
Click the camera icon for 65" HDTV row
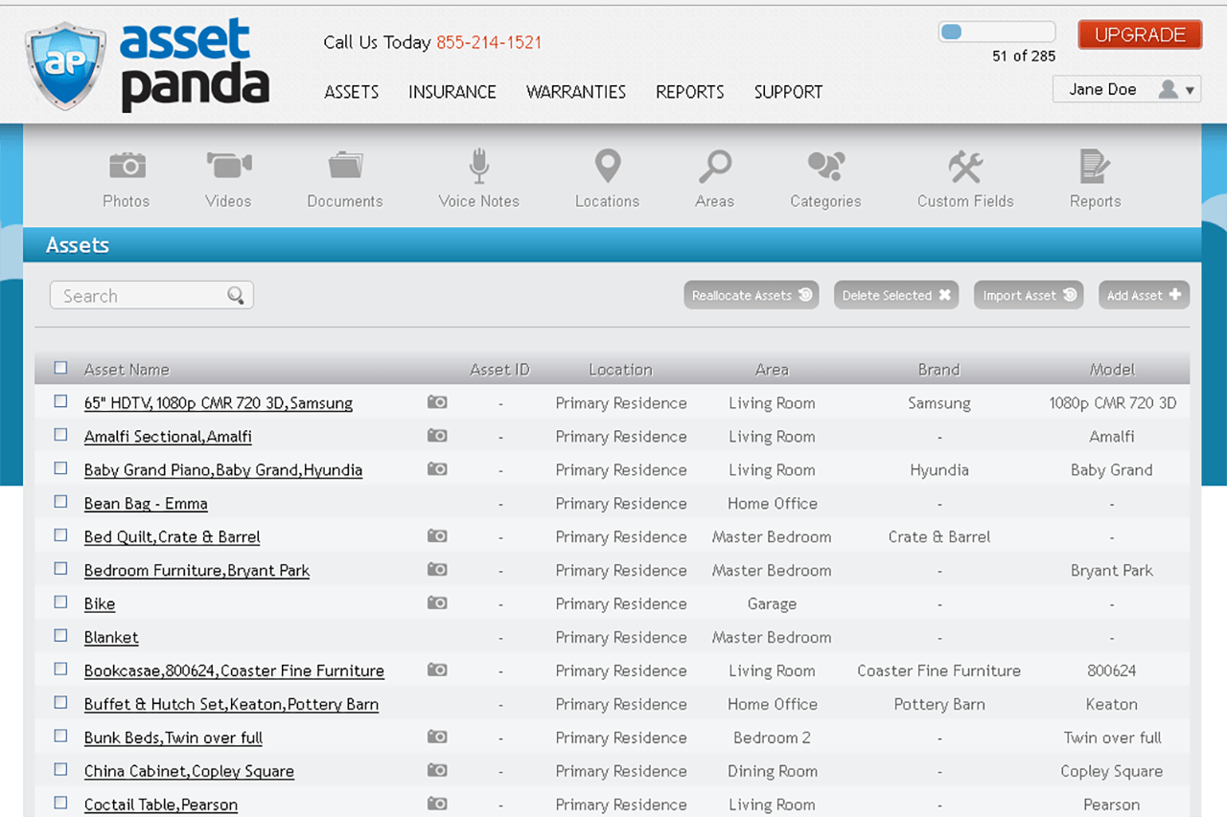point(437,402)
